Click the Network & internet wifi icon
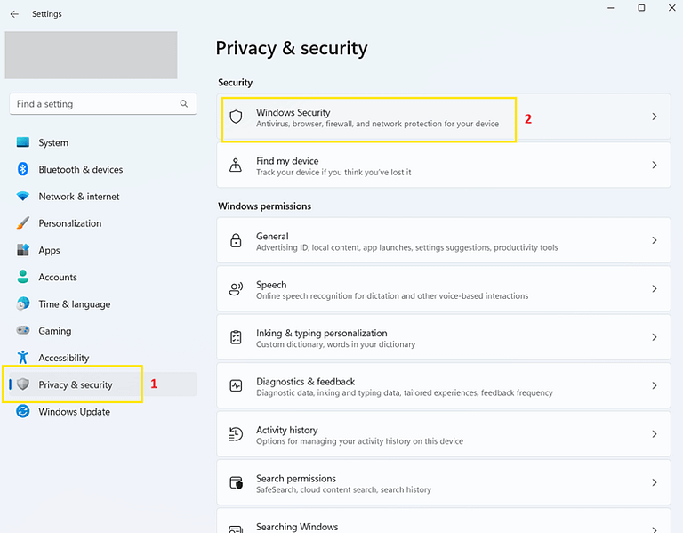Viewport: 683px width, 533px height. click(x=23, y=197)
